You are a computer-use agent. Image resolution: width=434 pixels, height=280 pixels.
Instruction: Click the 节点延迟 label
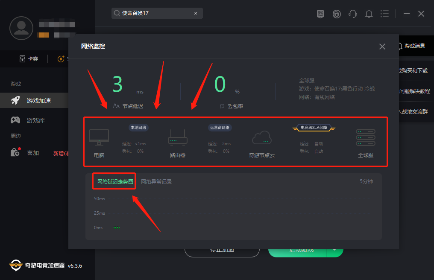(133, 106)
